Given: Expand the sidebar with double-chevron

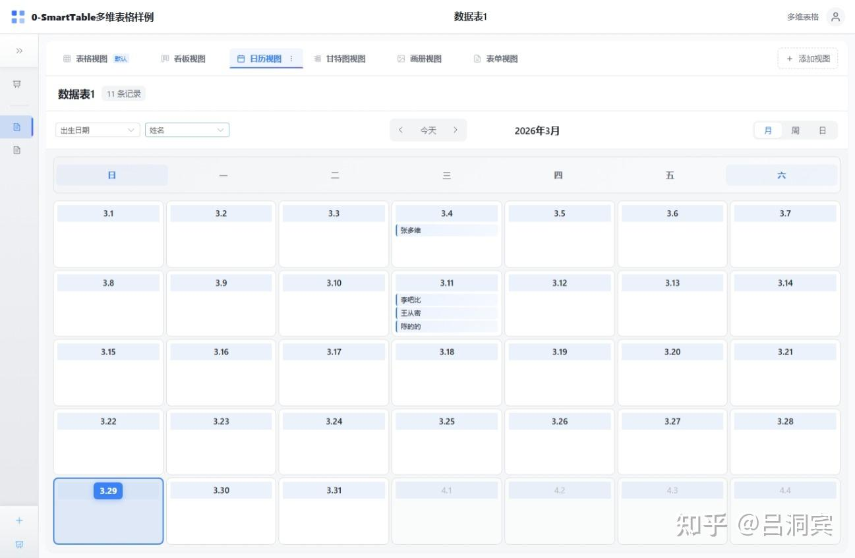Looking at the screenshot, I should tap(19, 51).
